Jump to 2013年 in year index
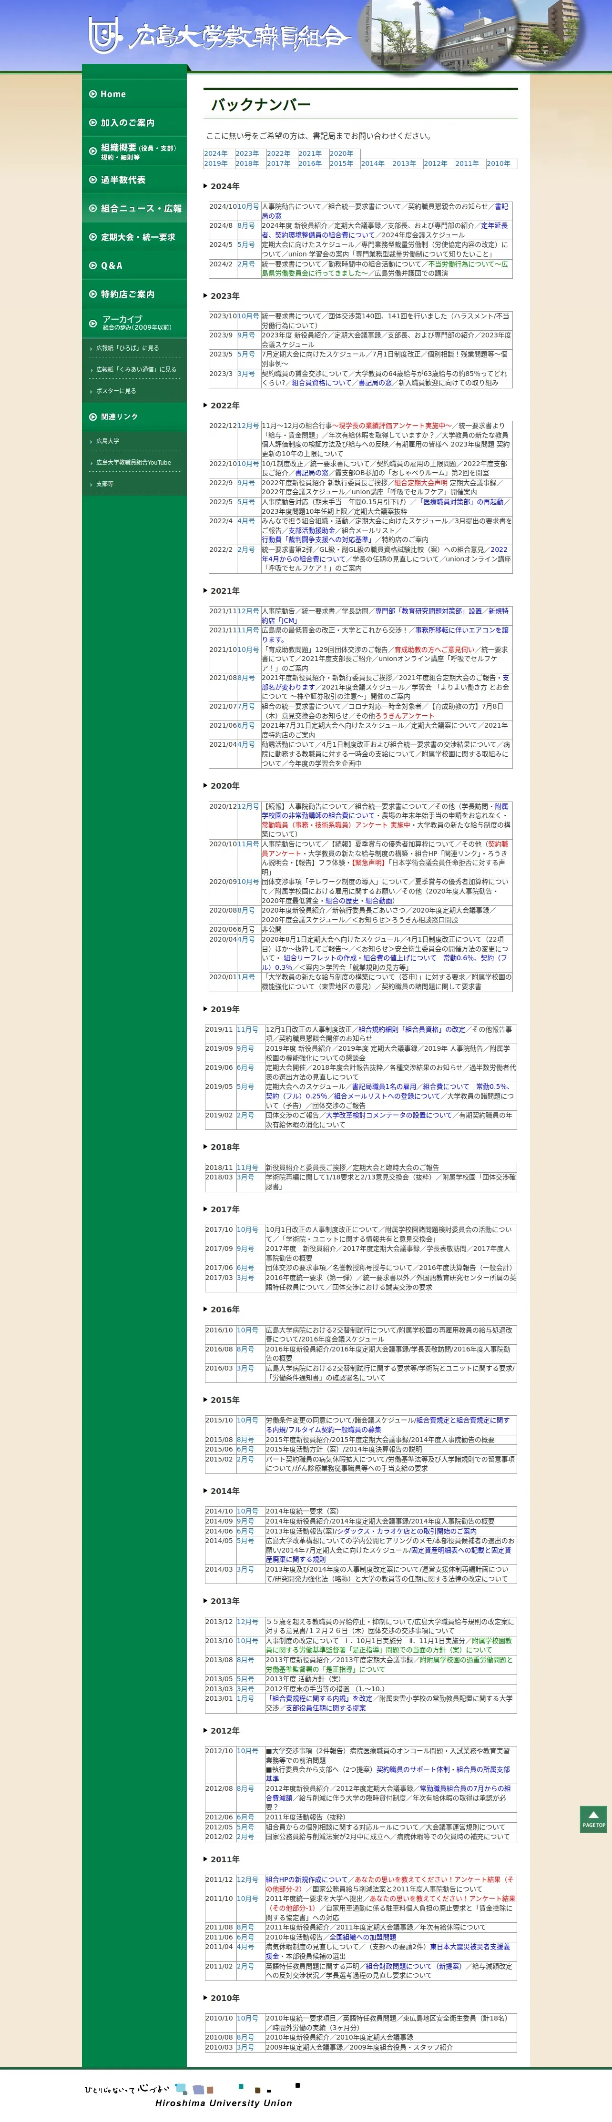 click(x=404, y=163)
